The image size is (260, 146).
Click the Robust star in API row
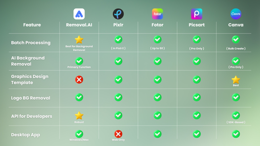(79, 116)
